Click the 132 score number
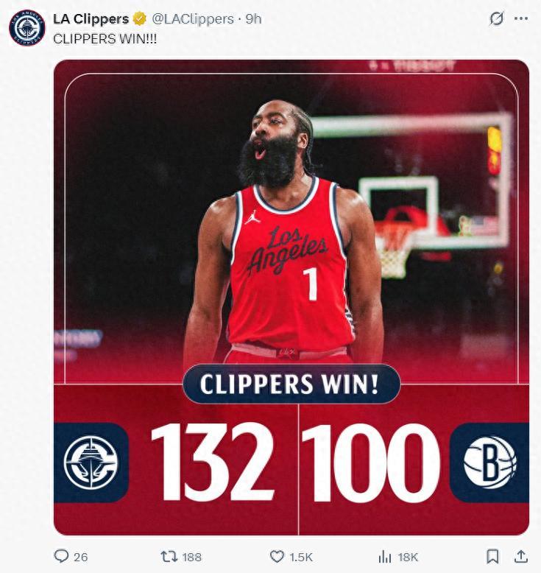 (x=213, y=462)
